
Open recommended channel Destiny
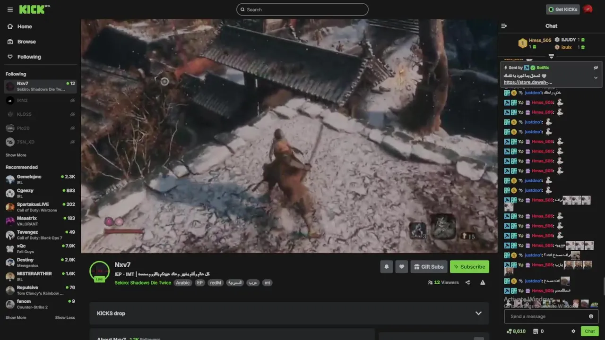pyautogui.click(x=40, y=263)
